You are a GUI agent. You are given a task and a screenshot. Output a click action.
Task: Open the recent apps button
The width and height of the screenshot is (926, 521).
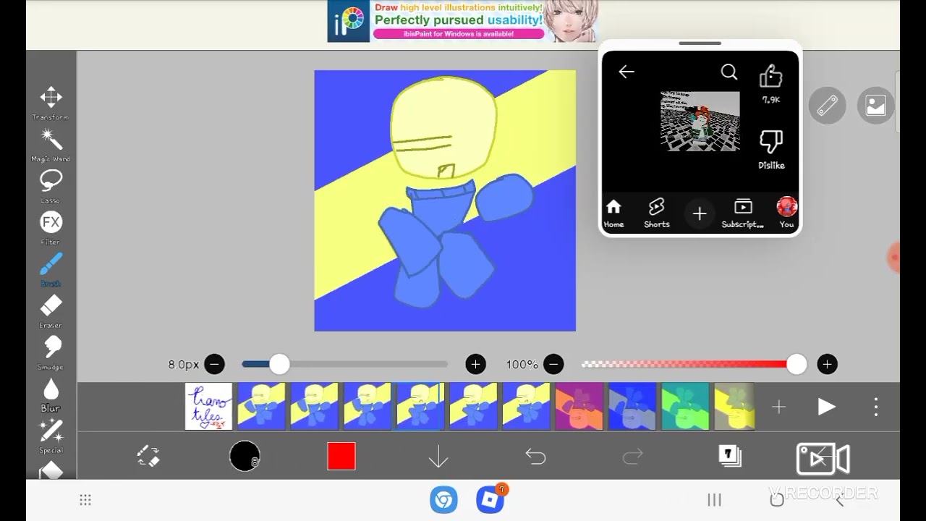[714, 500]
